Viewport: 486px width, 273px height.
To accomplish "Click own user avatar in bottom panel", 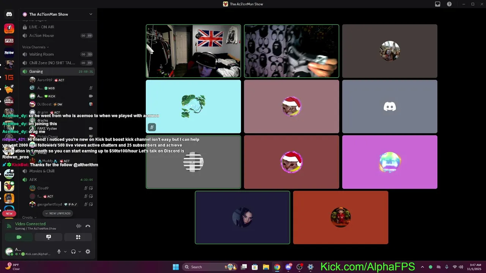I will point(9,251).
